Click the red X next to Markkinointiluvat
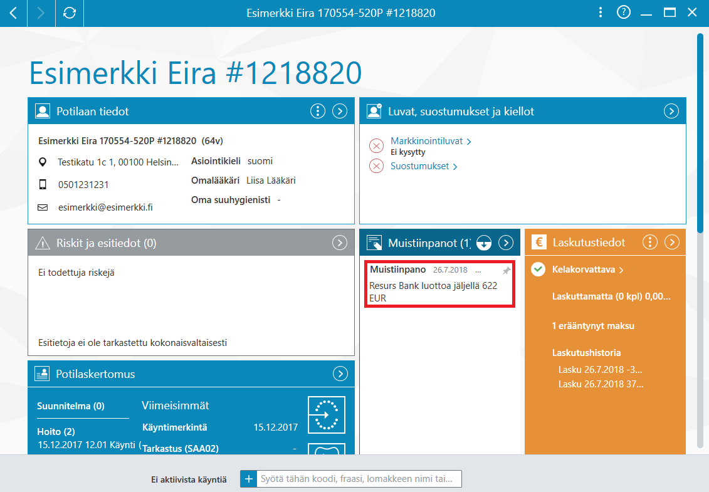 376,145
